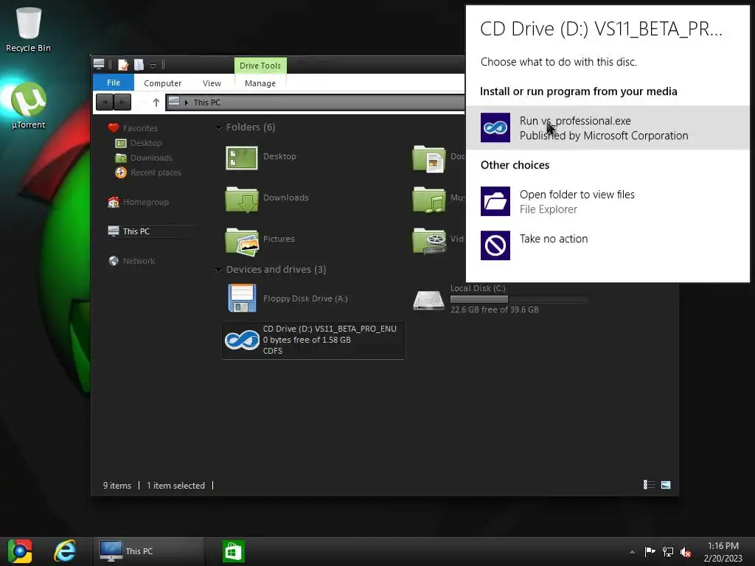Open Recent places in the sidebar
The height and width of the screenshot is (566, 755).
click(x=156, y=172)
